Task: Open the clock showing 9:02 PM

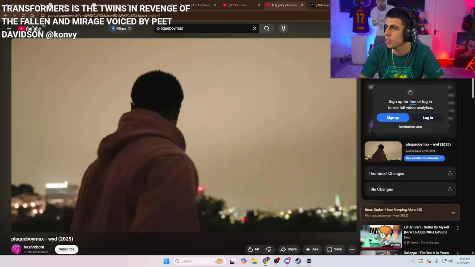Action: click(464, 261)
